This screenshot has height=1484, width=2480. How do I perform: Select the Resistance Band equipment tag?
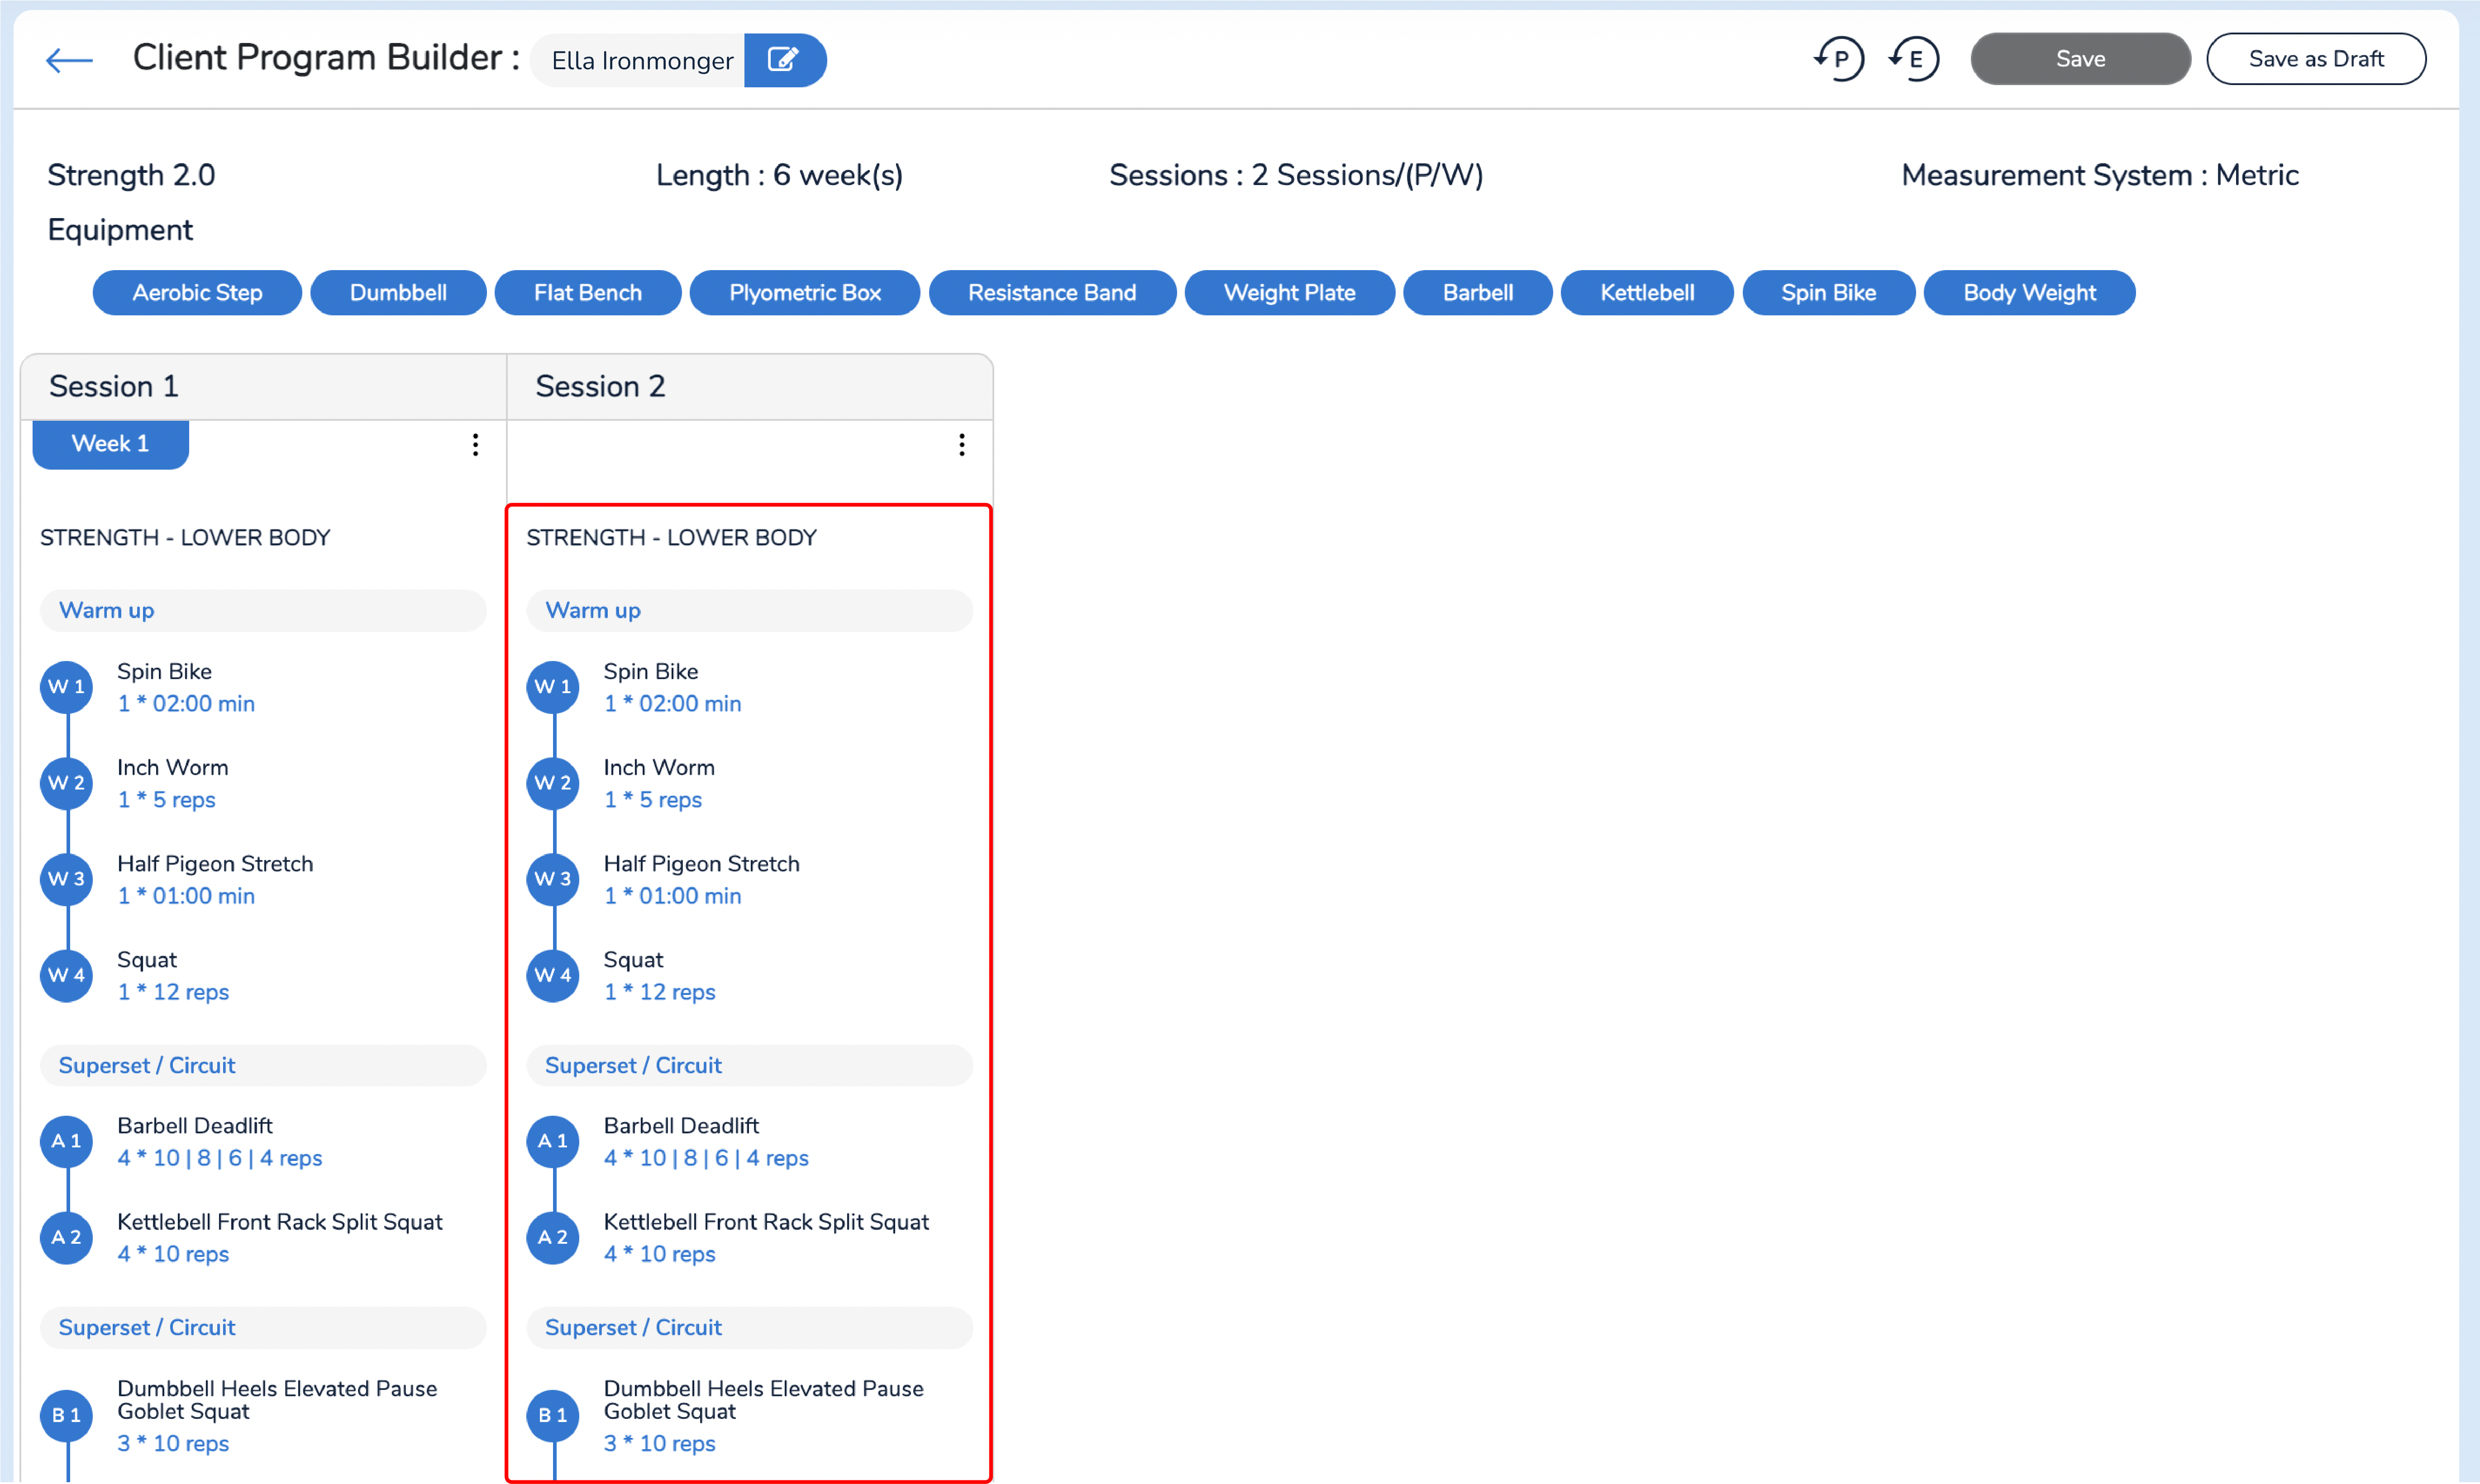(1052, 293)
